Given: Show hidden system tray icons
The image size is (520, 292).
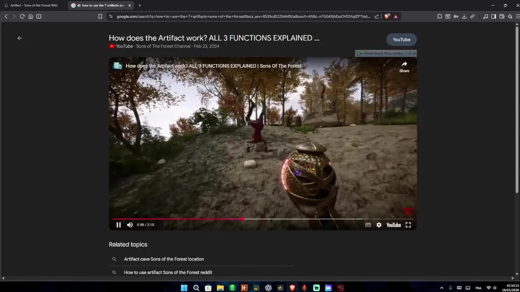Looking at the screenshot, I should (x=442, y=288).
